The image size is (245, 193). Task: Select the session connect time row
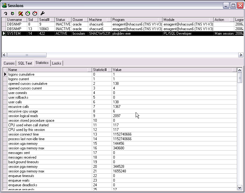pyautogui.click(x=120, y=134)
